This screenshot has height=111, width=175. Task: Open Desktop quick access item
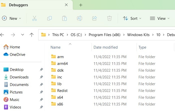[13, 70]
